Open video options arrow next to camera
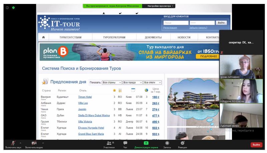The image size is (267, 153). 43,143
